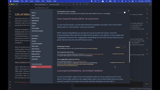Click the Bluetooth menu bar icon
Image resolution: width=160 pixels, height=90 pixels.
pyautogui.click(x=107, y=1)
